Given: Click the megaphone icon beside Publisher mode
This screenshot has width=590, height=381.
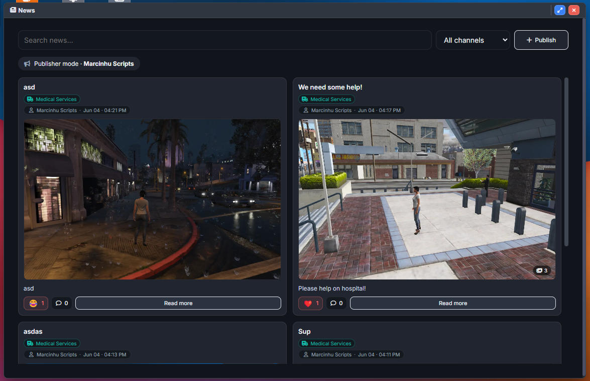Looking at the screenshot, I should [27, 64].
